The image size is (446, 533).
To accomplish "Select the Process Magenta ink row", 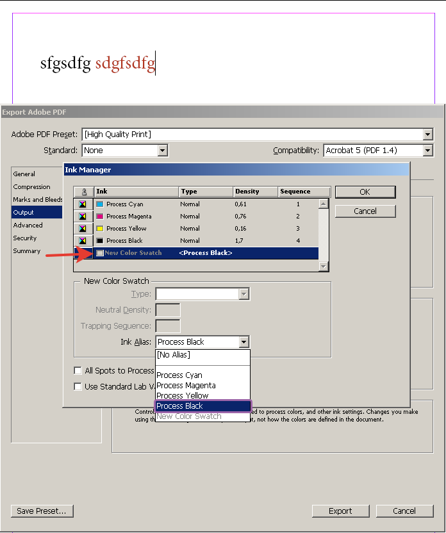I will (196, 217).
